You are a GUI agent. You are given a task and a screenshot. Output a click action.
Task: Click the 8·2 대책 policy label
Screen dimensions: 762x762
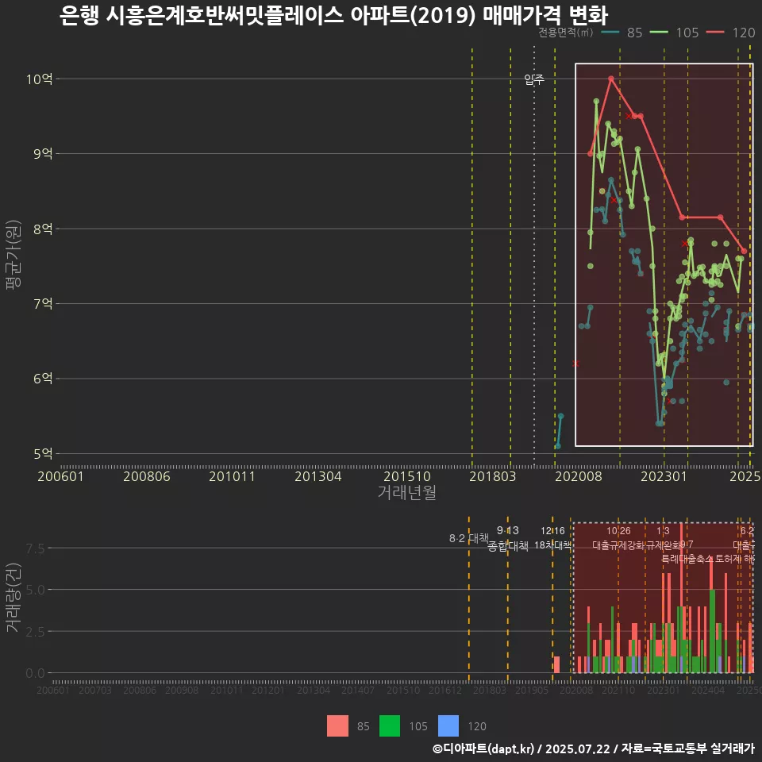coord(469,538)
